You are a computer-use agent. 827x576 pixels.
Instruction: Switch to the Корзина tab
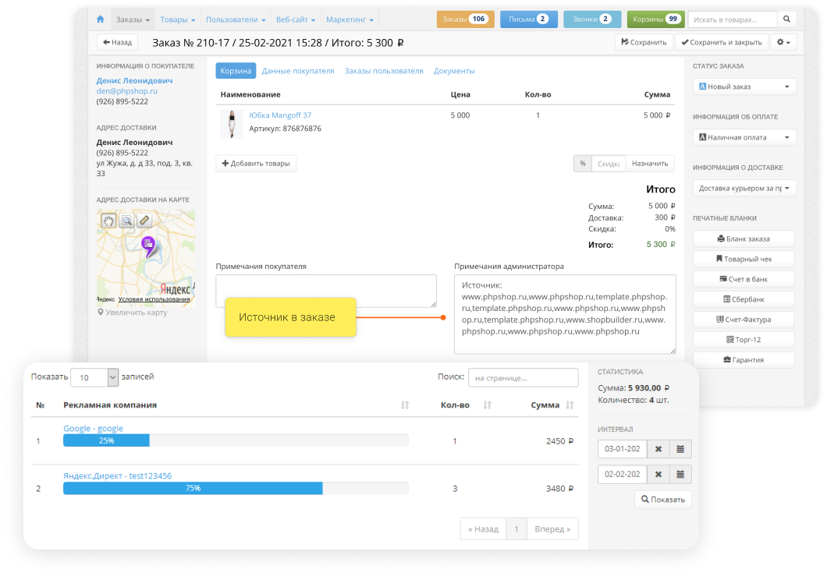[x=236, y=71]
